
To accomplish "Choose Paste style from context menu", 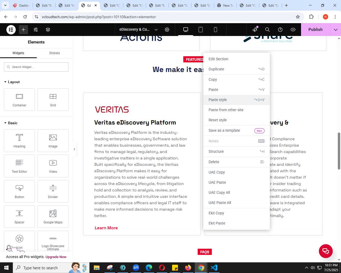I will pyautogui.click(x=237, y=100).
